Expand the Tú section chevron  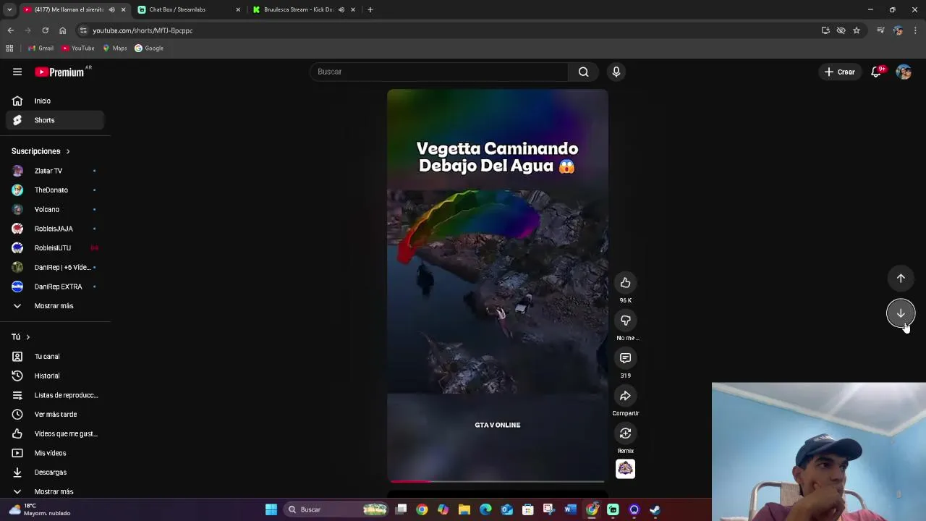click(x=28, y=337)
